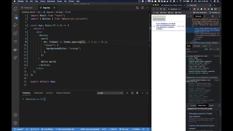Close the terminal panel

pos(147,93)
